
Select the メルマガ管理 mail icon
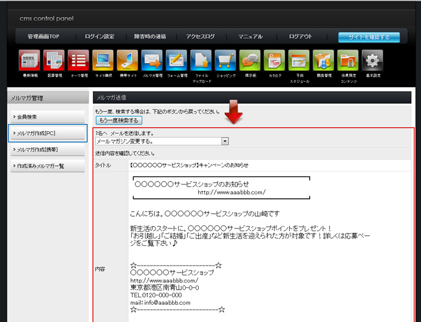(x=152, y=61)
